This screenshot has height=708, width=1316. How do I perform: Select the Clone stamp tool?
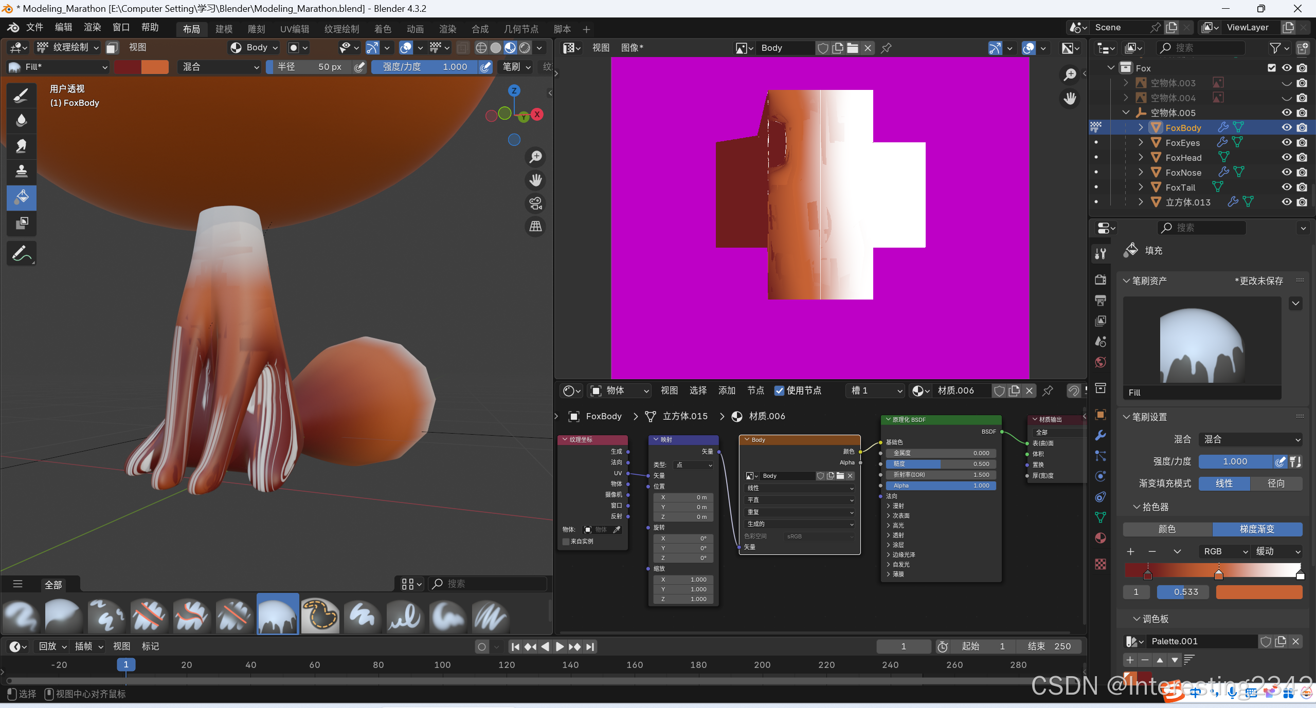coord(22,171)
